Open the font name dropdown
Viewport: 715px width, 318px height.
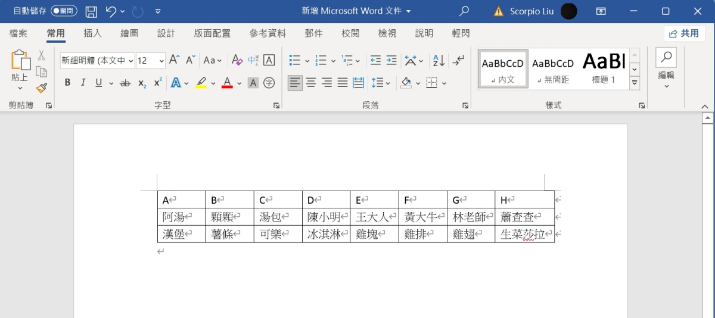click(x=130, y=60)
